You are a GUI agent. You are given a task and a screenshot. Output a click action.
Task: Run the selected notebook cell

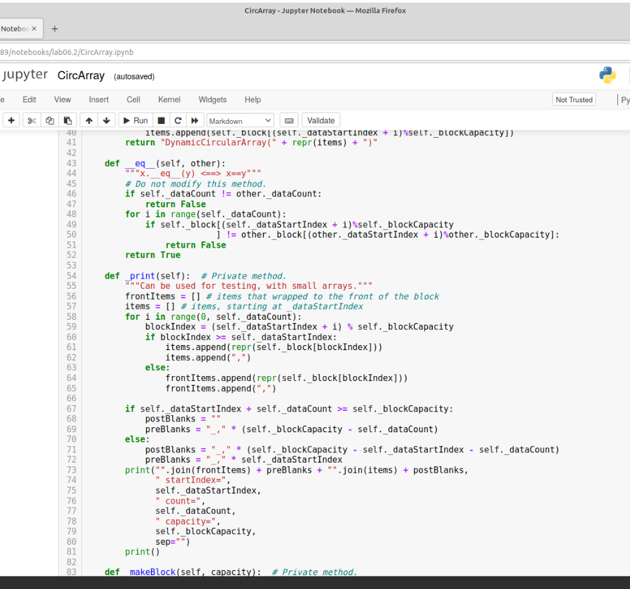point(134,120)
